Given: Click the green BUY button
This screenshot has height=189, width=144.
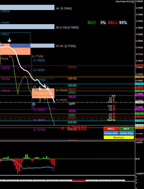Looking at the screenshot, I should point(126,129).
